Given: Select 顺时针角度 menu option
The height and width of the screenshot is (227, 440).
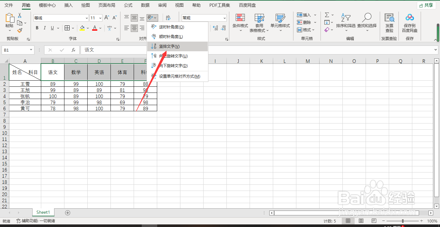Looking at the screenshot, I should pos(177,37).
